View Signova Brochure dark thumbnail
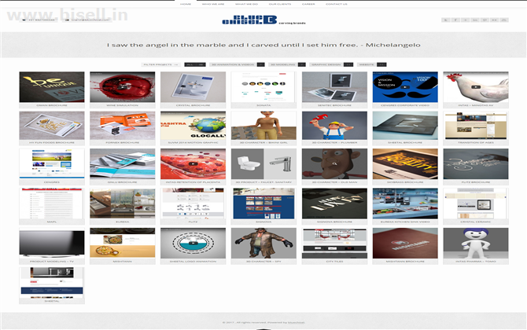 334,203
